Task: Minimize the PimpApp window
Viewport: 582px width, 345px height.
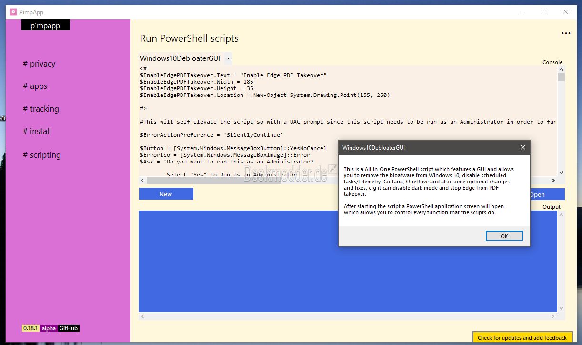Action: (x=522, y=12)
